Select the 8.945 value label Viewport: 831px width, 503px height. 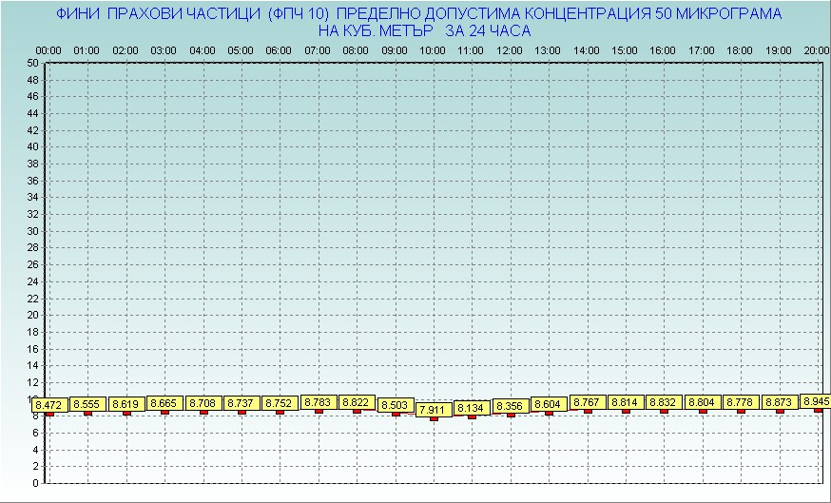click(816, 401)
